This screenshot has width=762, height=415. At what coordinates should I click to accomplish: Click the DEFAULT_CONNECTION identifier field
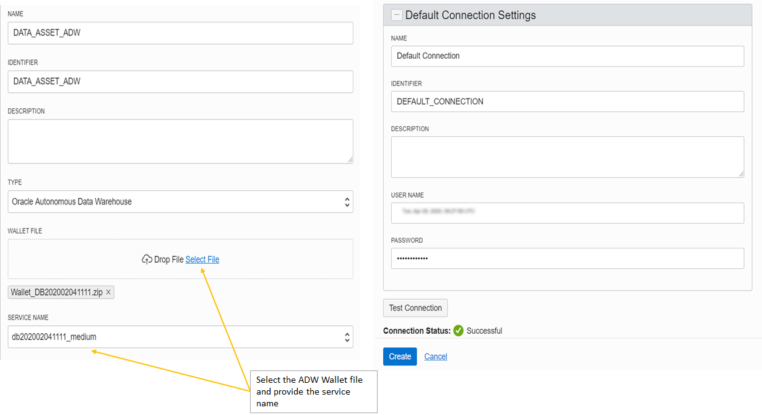click(x=567, y=102)
